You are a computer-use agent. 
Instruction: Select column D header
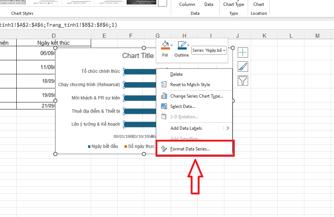tap(54, 36)
